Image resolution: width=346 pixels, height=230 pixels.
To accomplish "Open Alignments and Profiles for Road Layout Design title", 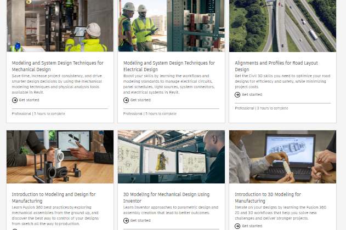I will click(276, 66).
